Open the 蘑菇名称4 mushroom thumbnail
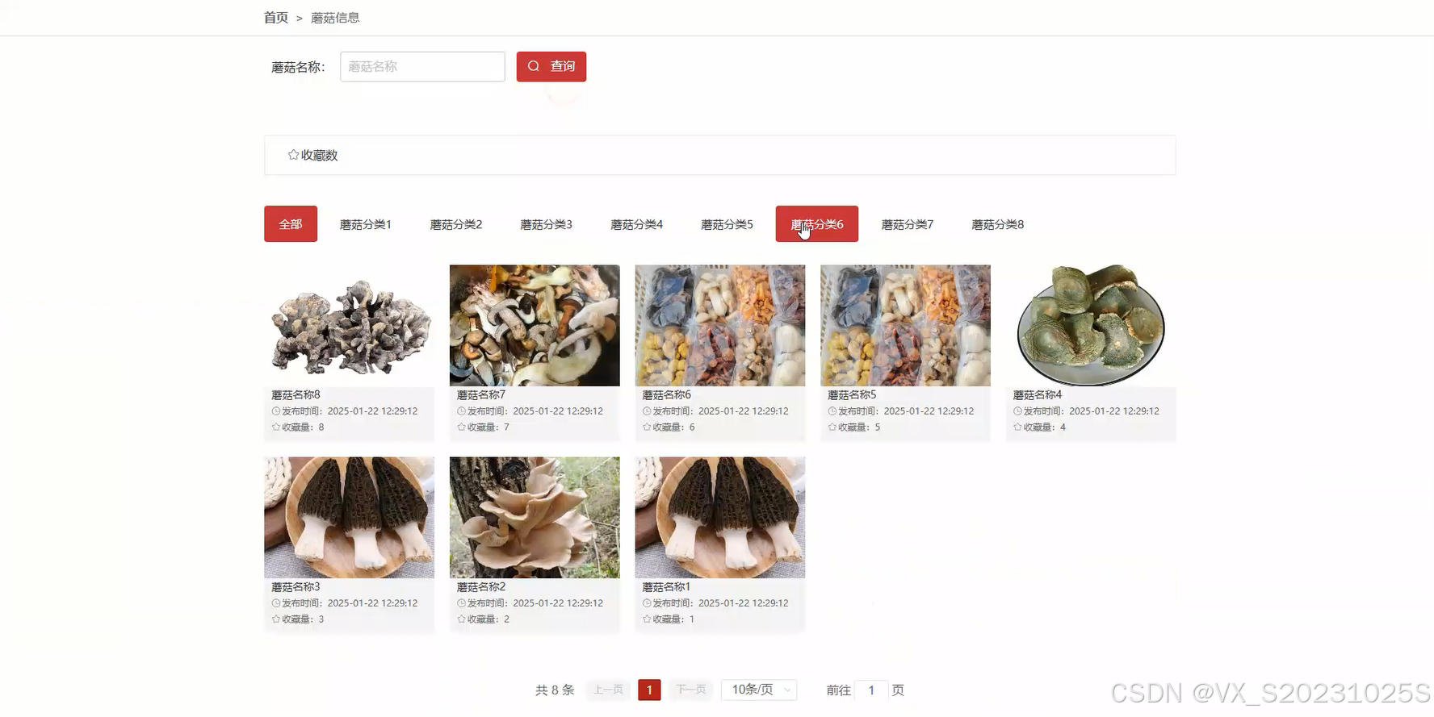Image resolution: width=1434 pixels, height=717 pixels. (1091, 326)
